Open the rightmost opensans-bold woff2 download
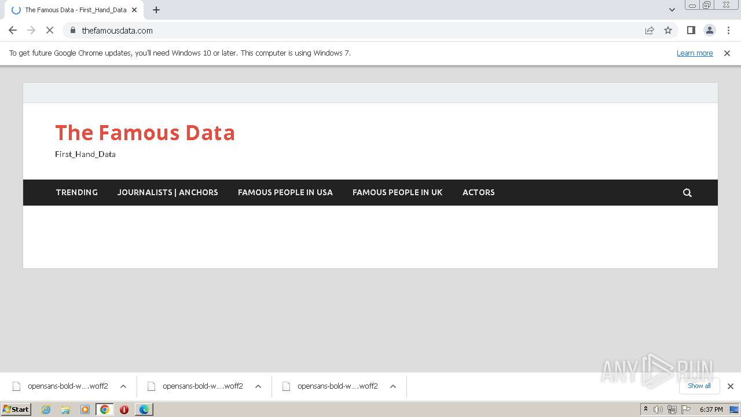 coord(331,386)
